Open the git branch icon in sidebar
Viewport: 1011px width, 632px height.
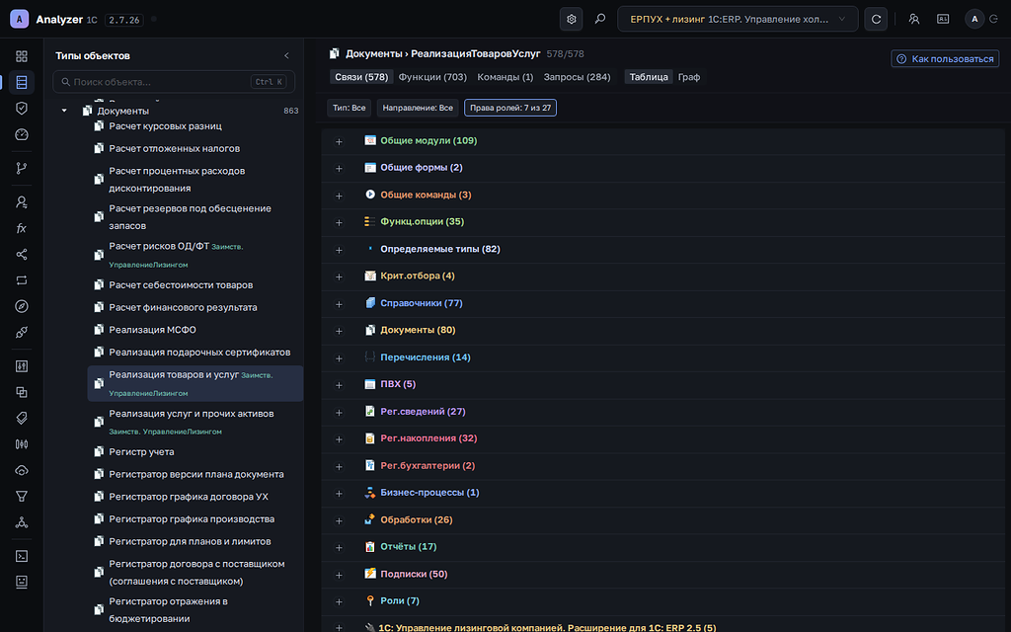[x=22, y=168]
